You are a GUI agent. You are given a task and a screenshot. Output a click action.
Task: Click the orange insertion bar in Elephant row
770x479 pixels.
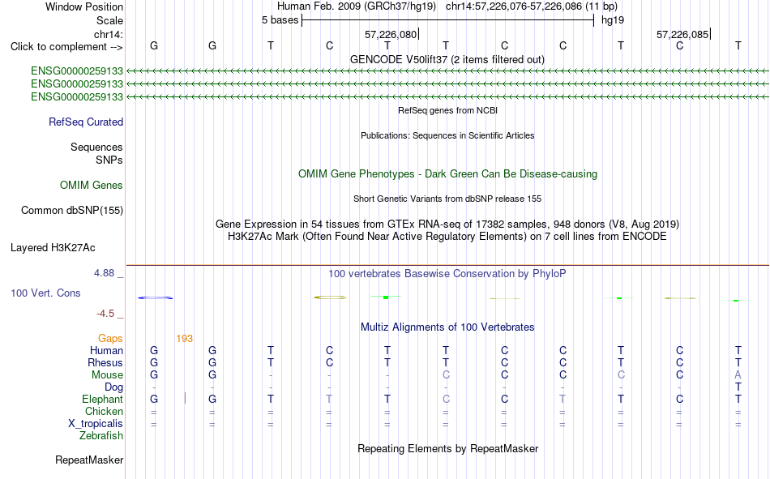click(185, 399)
